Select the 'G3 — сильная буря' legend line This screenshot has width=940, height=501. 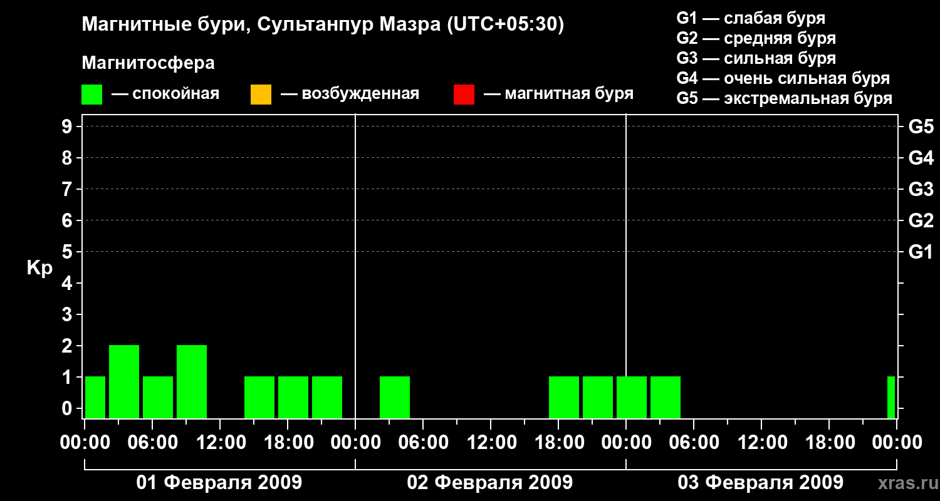click(x=756, y=58)
